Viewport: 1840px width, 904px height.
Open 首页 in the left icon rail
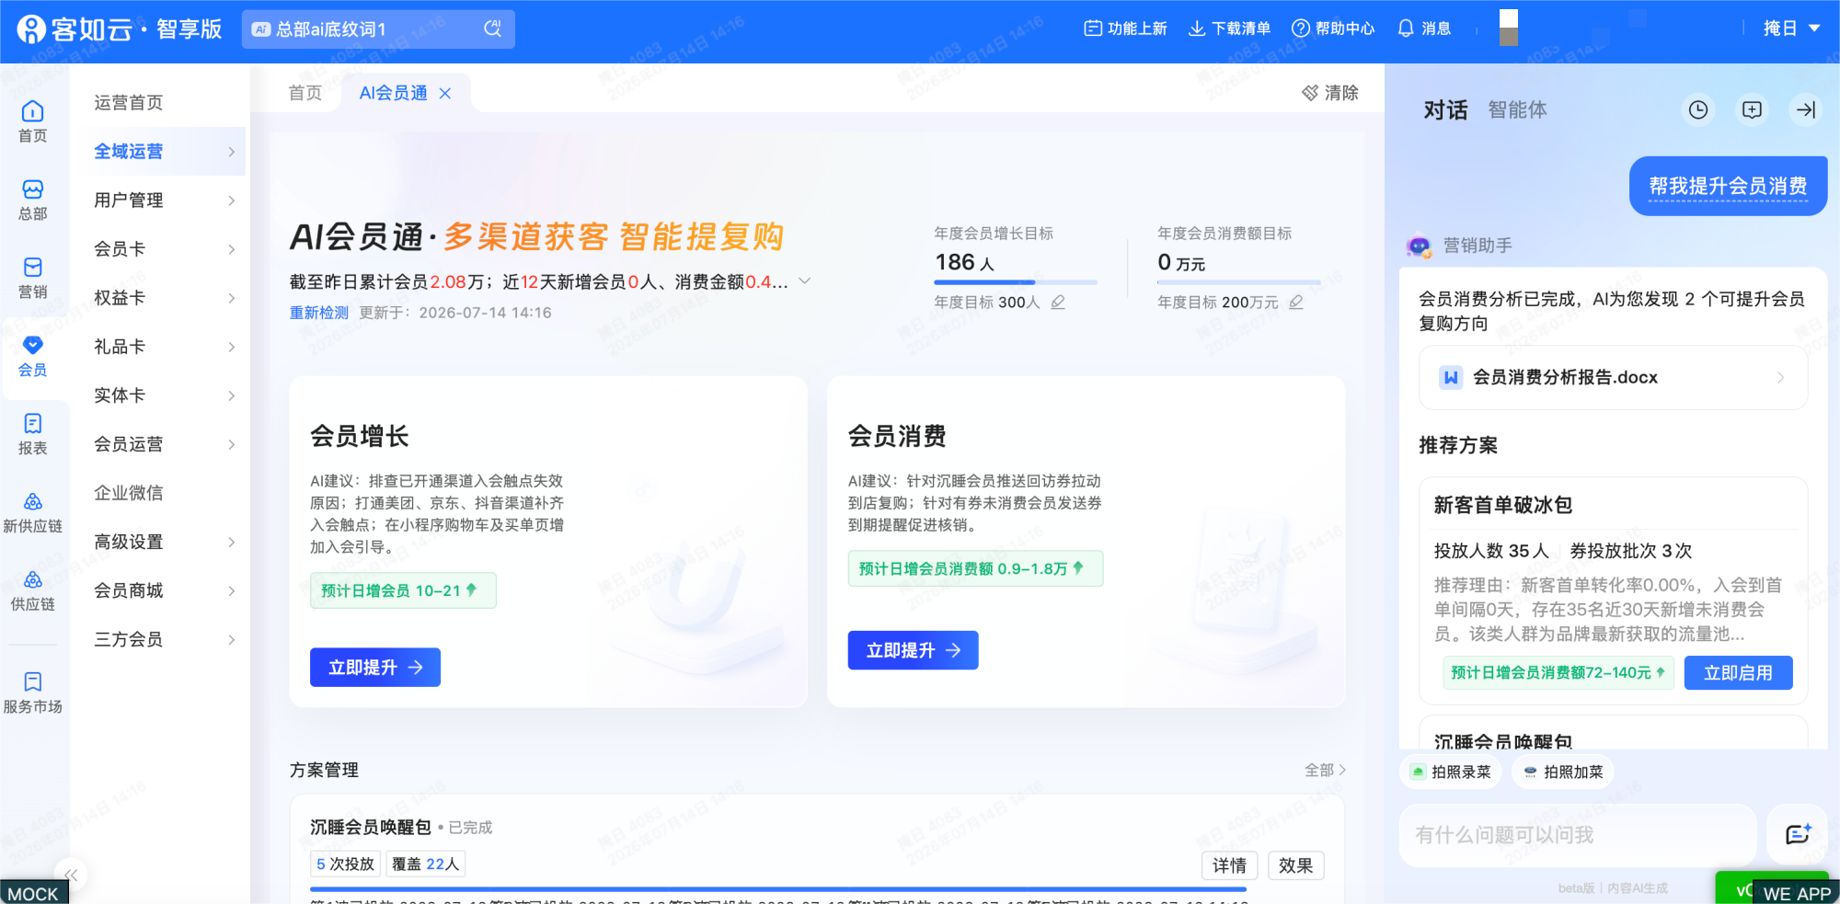pyautogui.click(x=33, y=121)
